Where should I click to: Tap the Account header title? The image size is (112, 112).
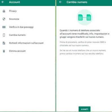(14, 2)
